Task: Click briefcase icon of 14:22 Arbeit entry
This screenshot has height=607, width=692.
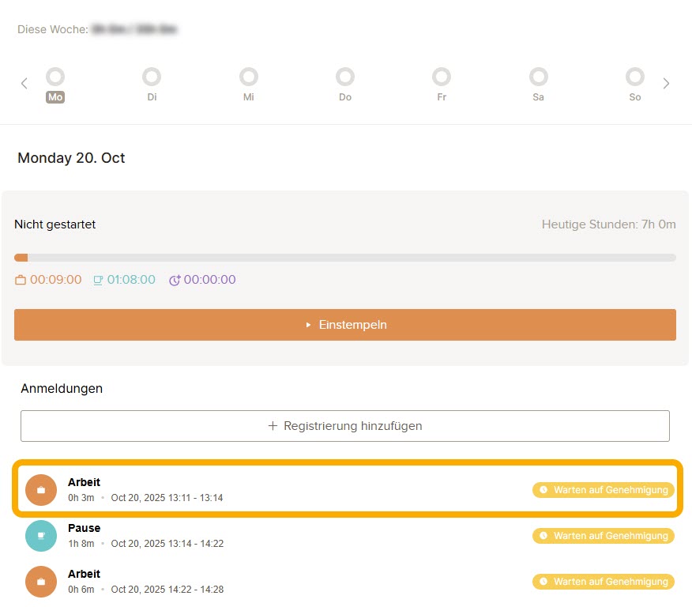Action: pyautogui.click(x=41, y=582)
